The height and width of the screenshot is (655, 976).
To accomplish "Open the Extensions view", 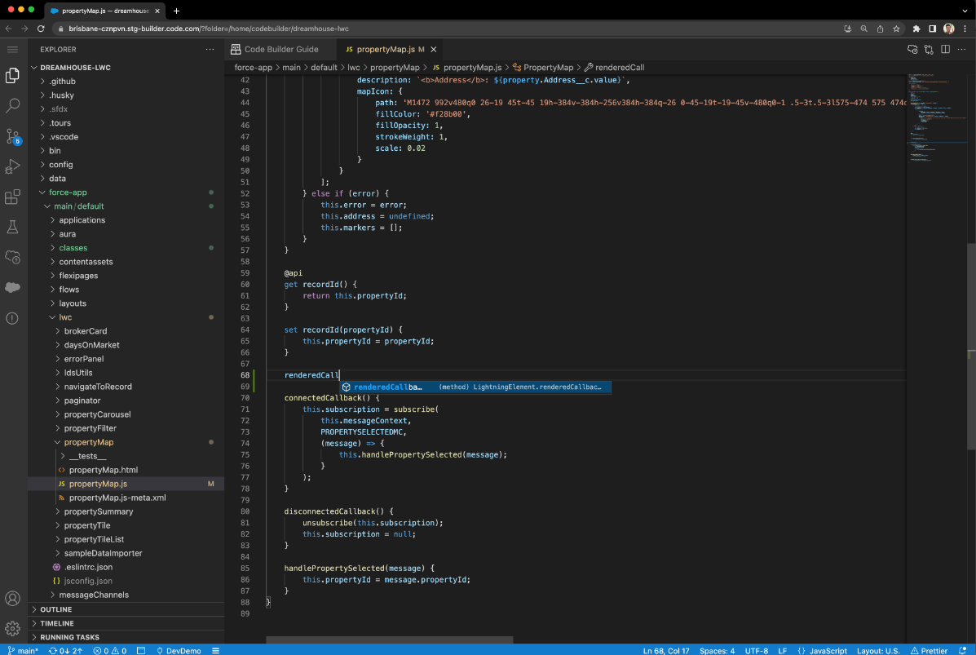I will pos(12,197).
